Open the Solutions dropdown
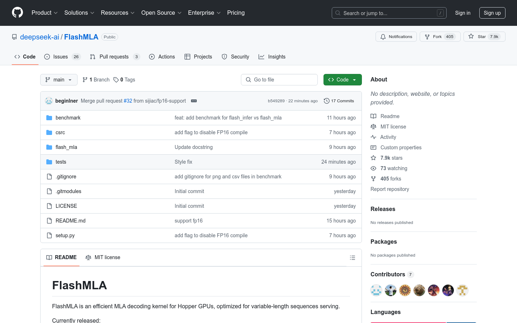The width and height of the screenshot is (517, 323). pos(79,13)
